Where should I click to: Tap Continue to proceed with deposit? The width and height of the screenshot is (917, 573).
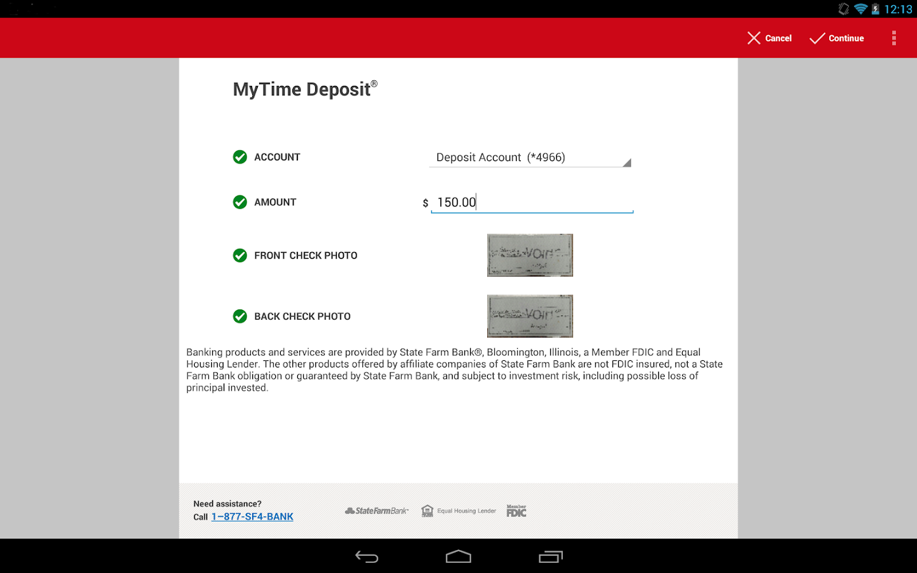tap(837, 38)
